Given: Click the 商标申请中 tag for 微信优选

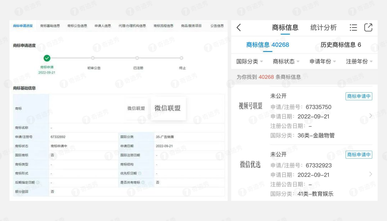Looking at the screenshot, I should tap(359, 155).
